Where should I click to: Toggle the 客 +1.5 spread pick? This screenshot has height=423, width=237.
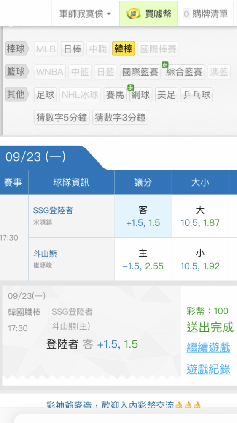(143, 216)
